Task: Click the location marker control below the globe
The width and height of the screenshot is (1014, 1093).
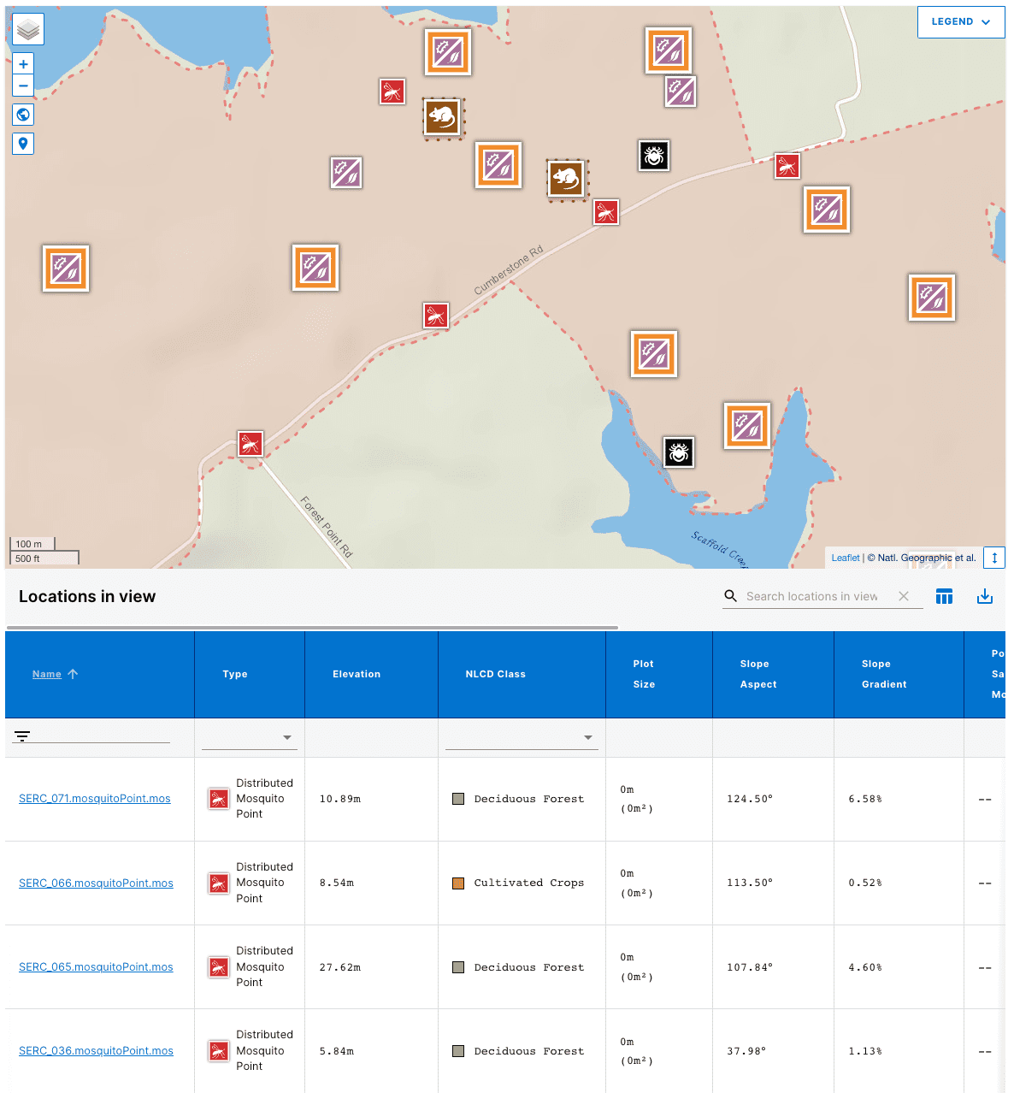Action: (x=22, y=143)
